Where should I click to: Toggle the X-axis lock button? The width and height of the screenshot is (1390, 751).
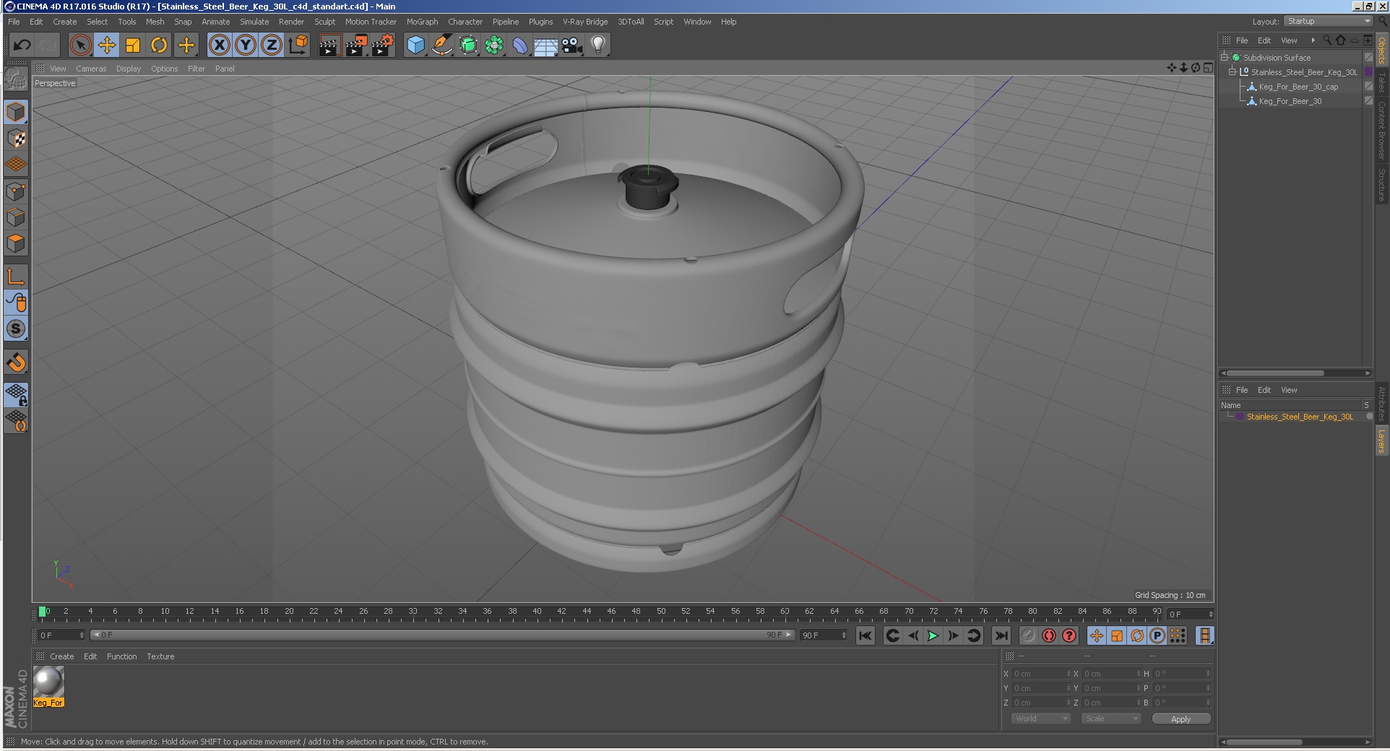pyautogui.click(x=219, y=45)
